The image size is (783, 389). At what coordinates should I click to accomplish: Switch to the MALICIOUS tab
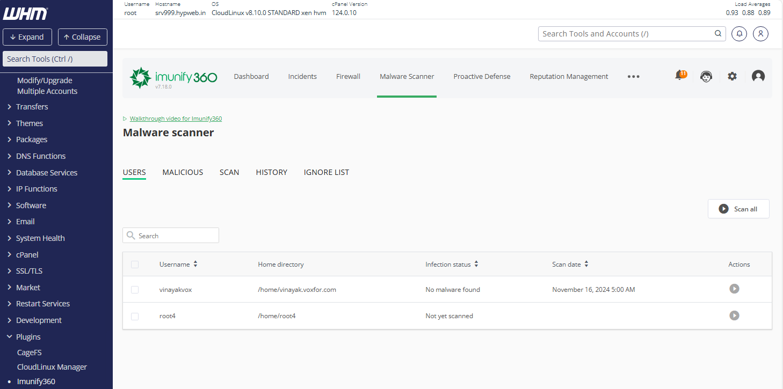[x=183, y=172]
